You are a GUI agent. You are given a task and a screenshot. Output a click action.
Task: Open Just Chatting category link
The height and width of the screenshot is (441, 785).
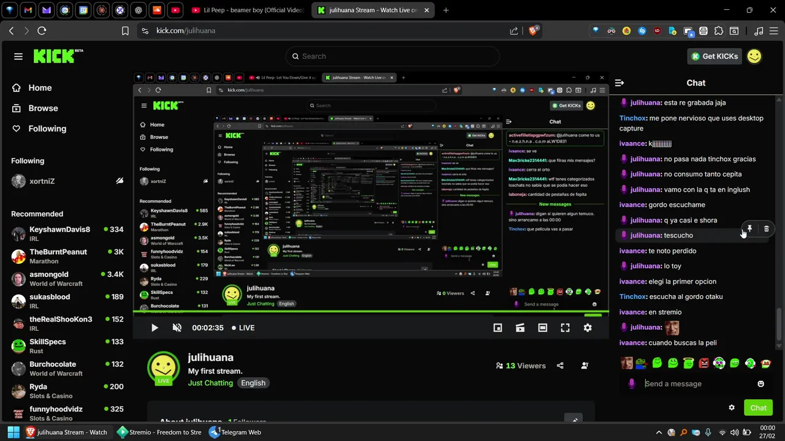210,383
